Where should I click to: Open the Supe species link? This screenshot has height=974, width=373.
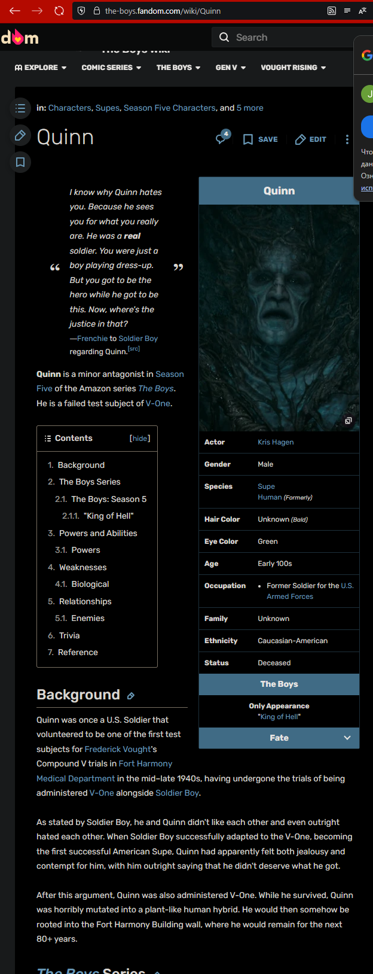[x=267, y=486]
